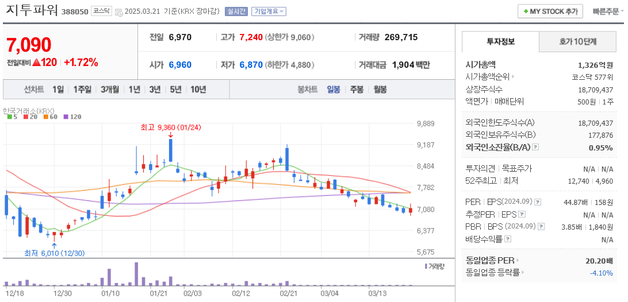Click help icon next to 외국인소진율(B/A)

pyautogui.click(x=535, y=147)
